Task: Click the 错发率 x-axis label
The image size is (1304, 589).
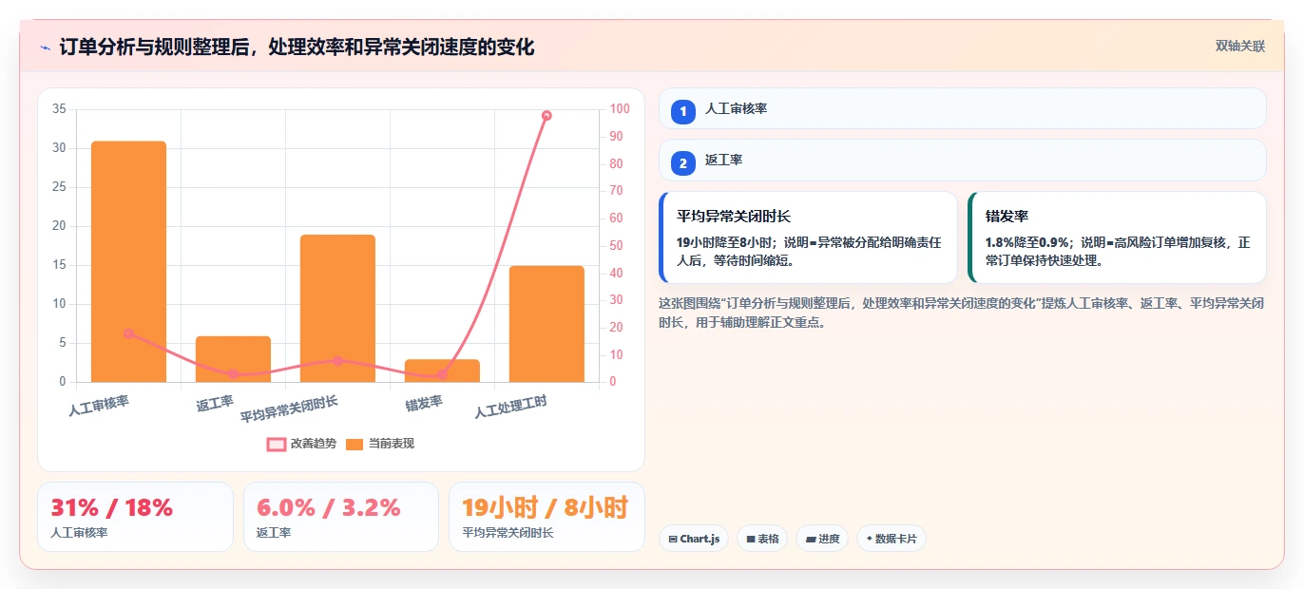Action: (424, 404)
